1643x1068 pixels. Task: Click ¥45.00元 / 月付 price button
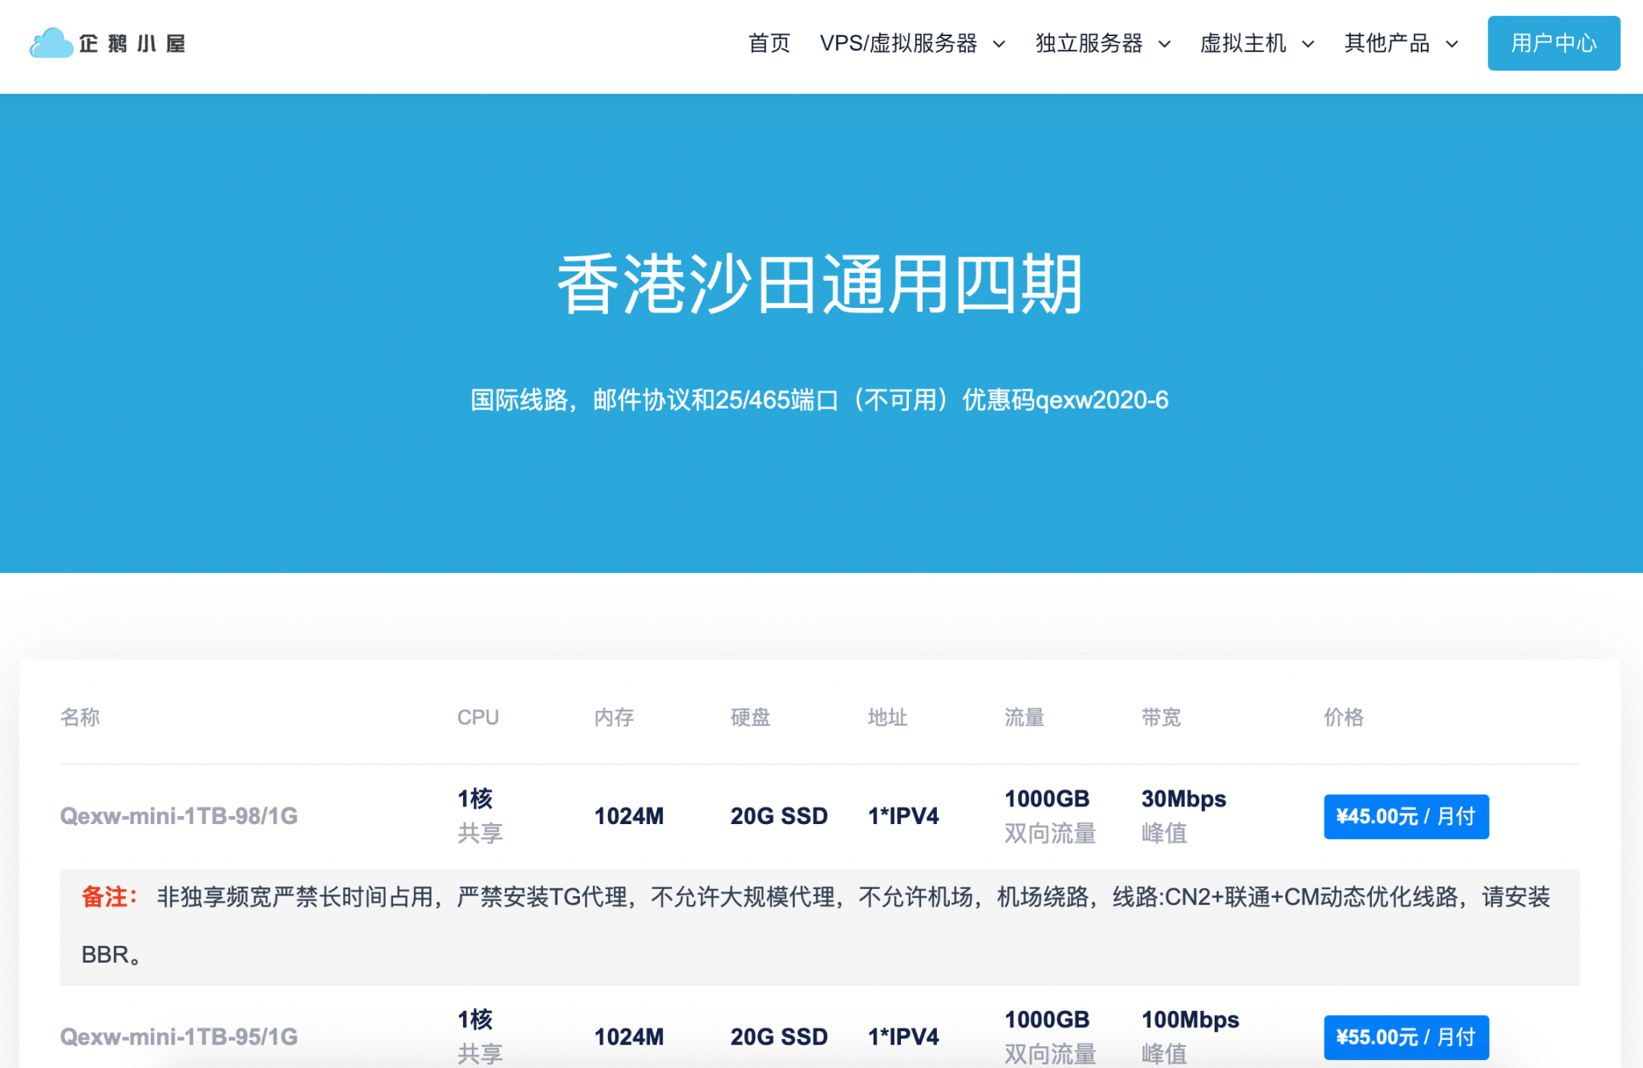[1406, 816]
